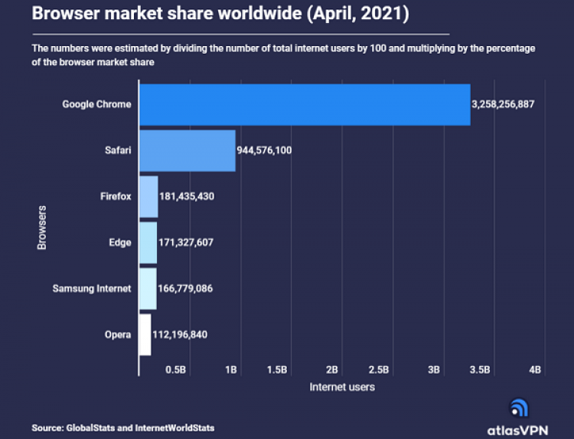Click the Samsung Internet axis label
The image size is (574, 439).
[x=92, y=288]
